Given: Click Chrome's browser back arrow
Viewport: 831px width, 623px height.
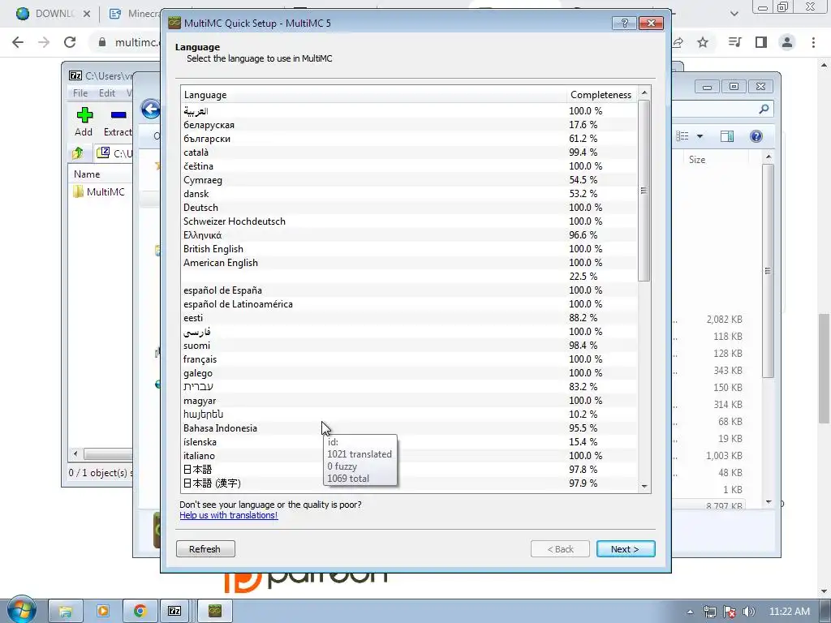Looking at the screenshot, I should 18,42.
